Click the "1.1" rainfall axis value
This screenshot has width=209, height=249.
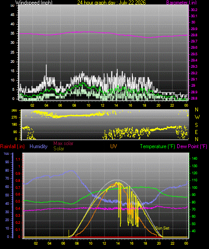point(18,159)
